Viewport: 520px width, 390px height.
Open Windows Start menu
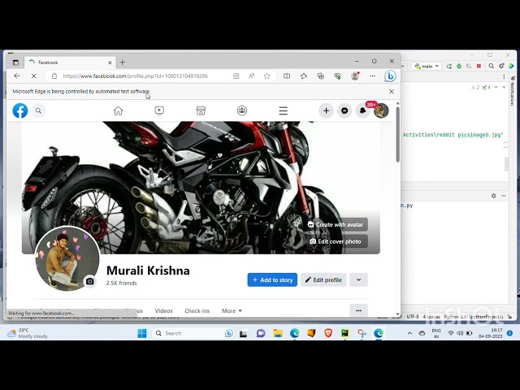pos(142,333)
